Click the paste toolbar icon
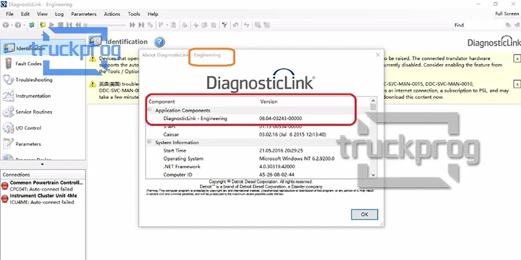 (x=214, y=25)
